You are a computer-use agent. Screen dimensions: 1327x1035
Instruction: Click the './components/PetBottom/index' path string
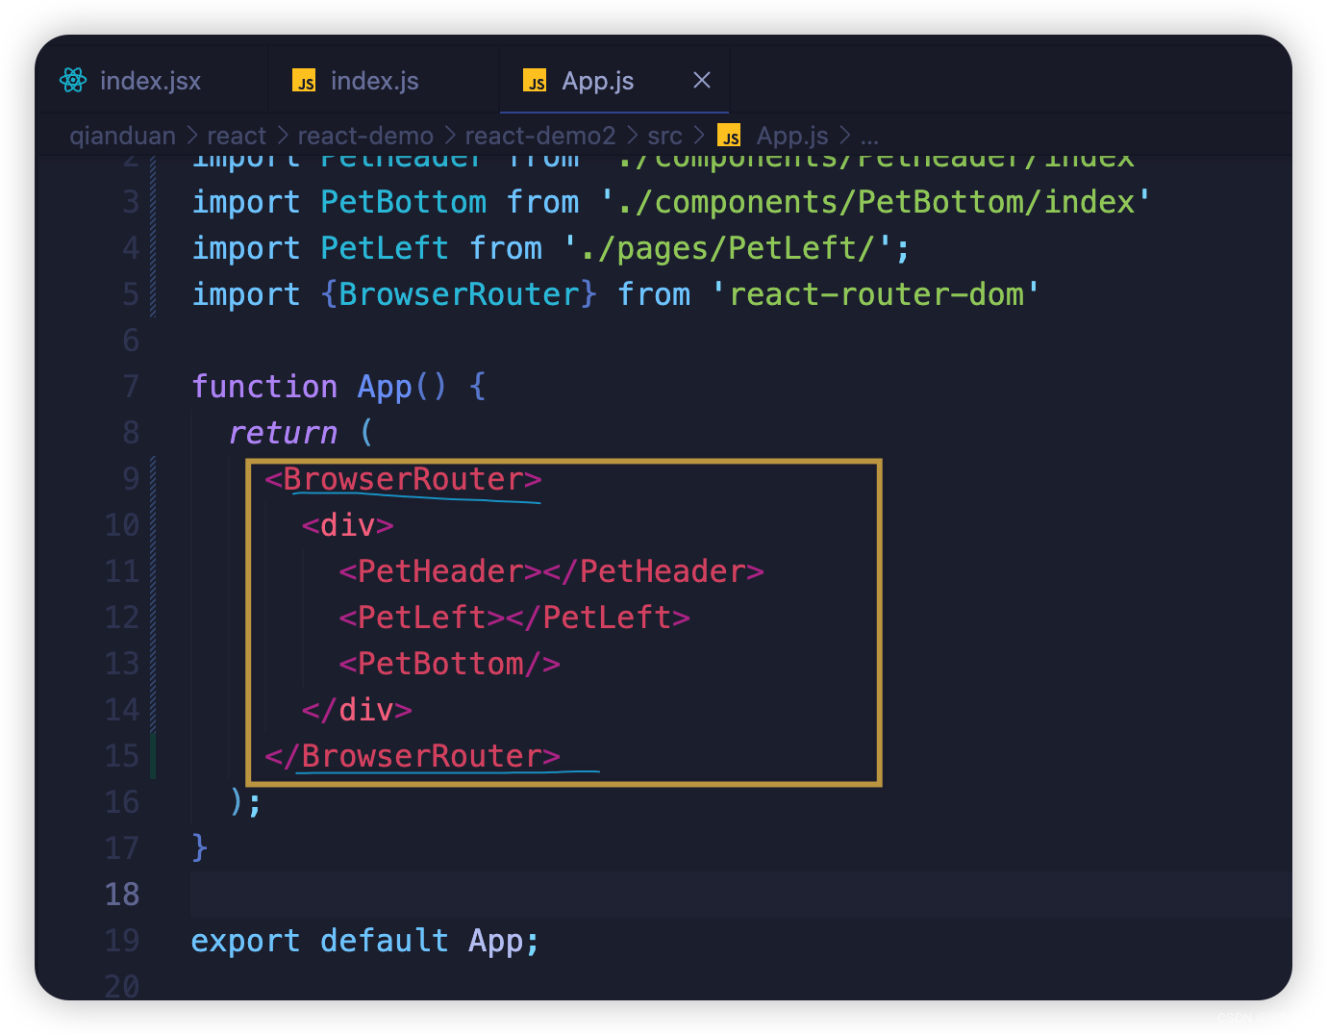pos(875,202)
